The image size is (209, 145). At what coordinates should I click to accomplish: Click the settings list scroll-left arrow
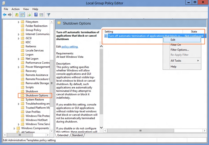tap(105, 131)
